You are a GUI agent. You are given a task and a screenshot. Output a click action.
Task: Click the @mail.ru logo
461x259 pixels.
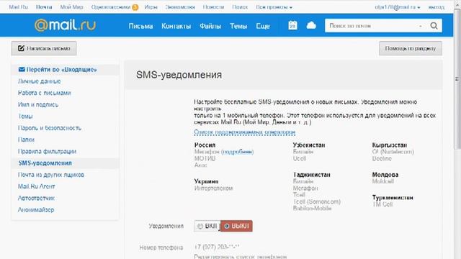point(66,25)
